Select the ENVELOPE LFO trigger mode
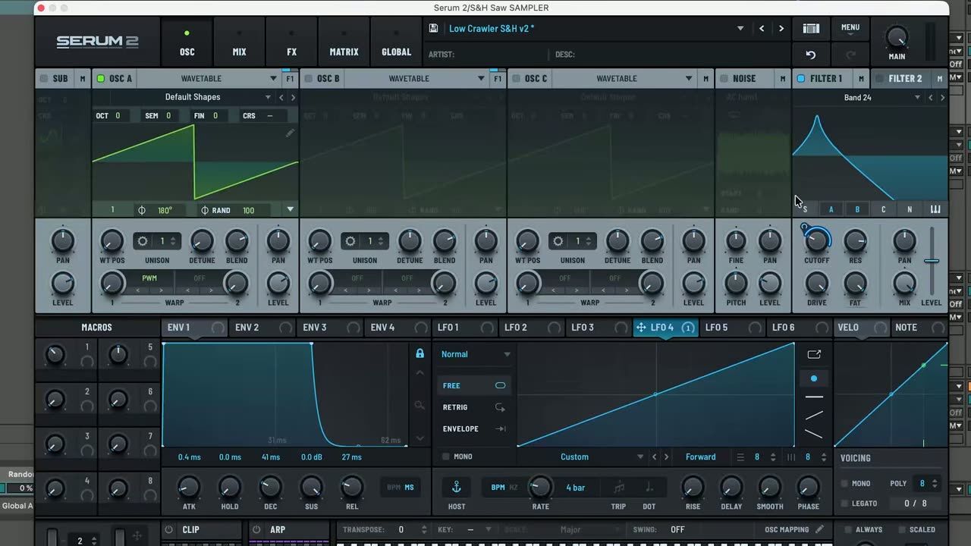Viewport: 971px width, 546px height. click(x=474, y=428)
